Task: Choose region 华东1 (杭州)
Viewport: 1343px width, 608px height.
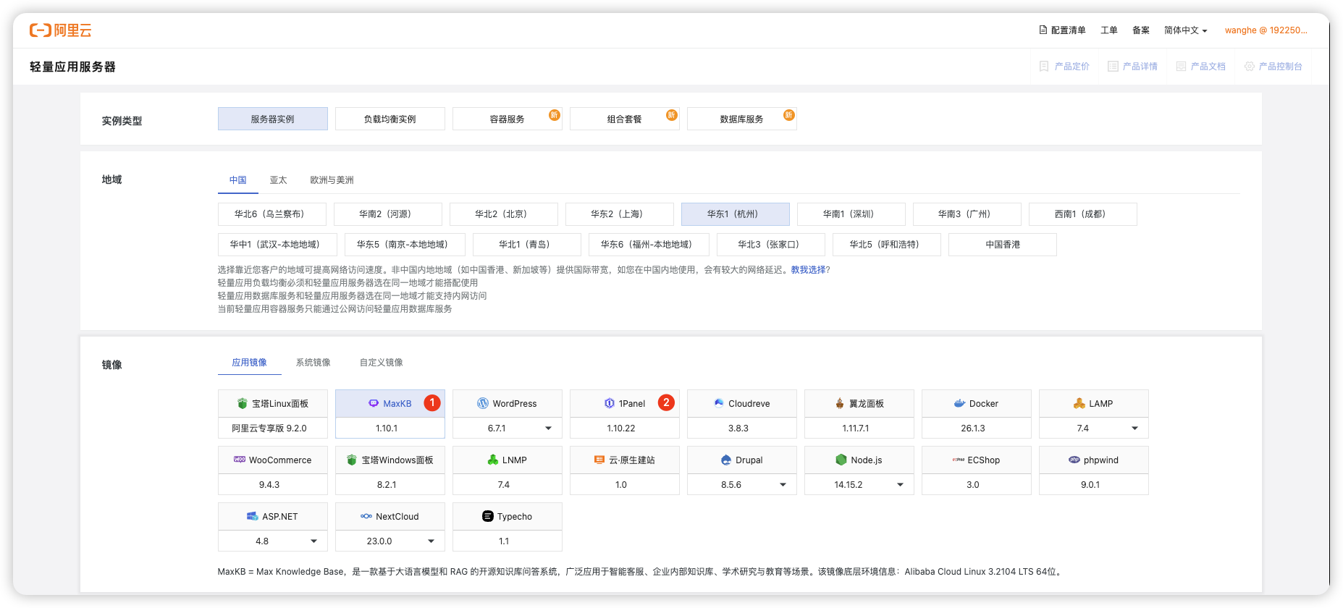Action: click(736, 214)
